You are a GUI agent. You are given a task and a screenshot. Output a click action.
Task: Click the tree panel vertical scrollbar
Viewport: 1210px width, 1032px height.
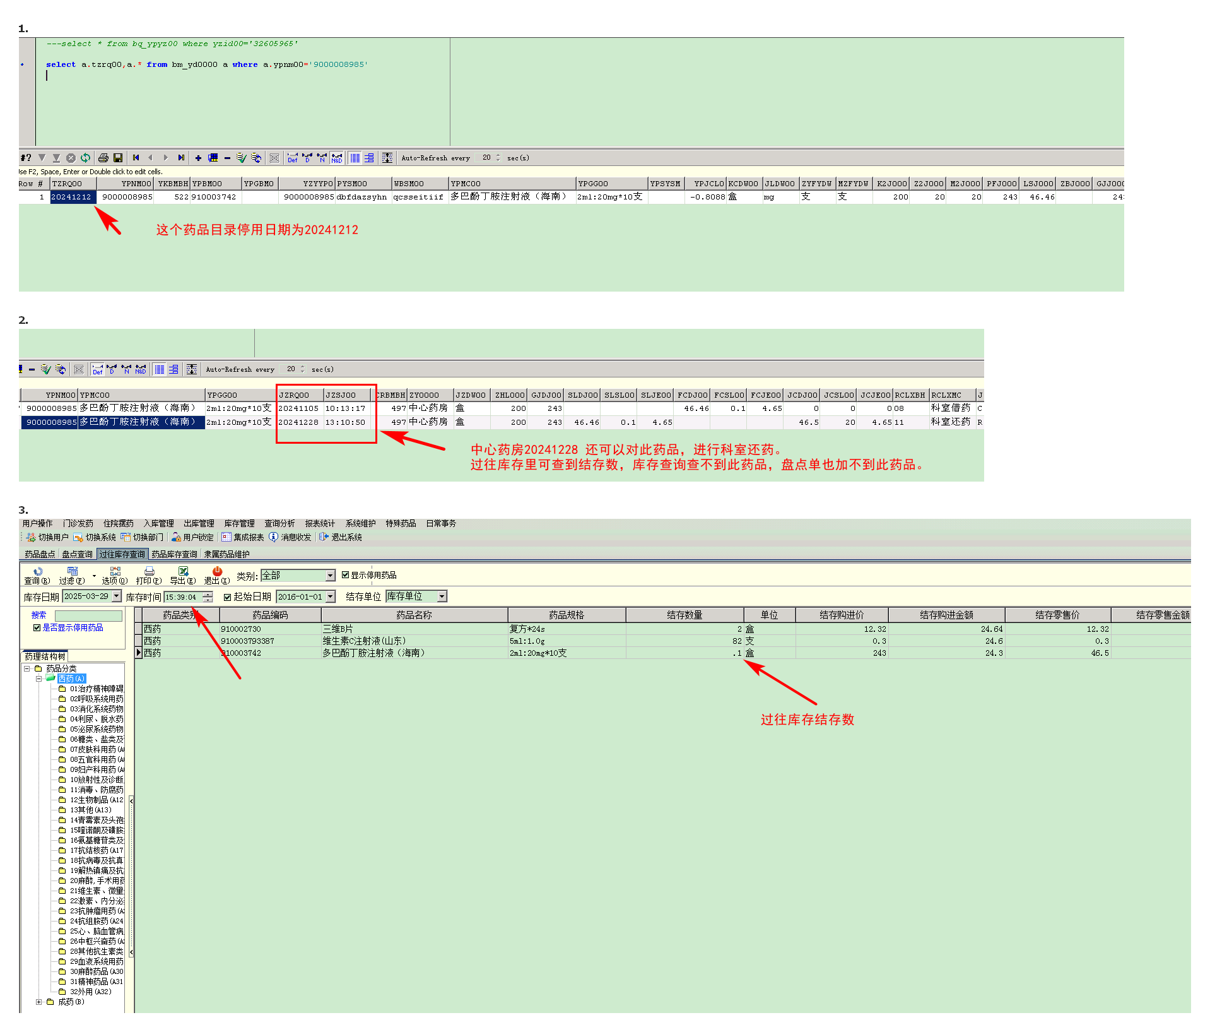click(131, 877)
